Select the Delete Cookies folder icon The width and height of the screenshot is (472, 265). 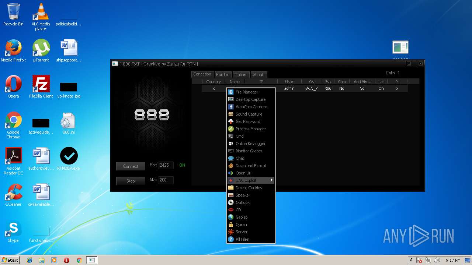(x=231, y=188)
